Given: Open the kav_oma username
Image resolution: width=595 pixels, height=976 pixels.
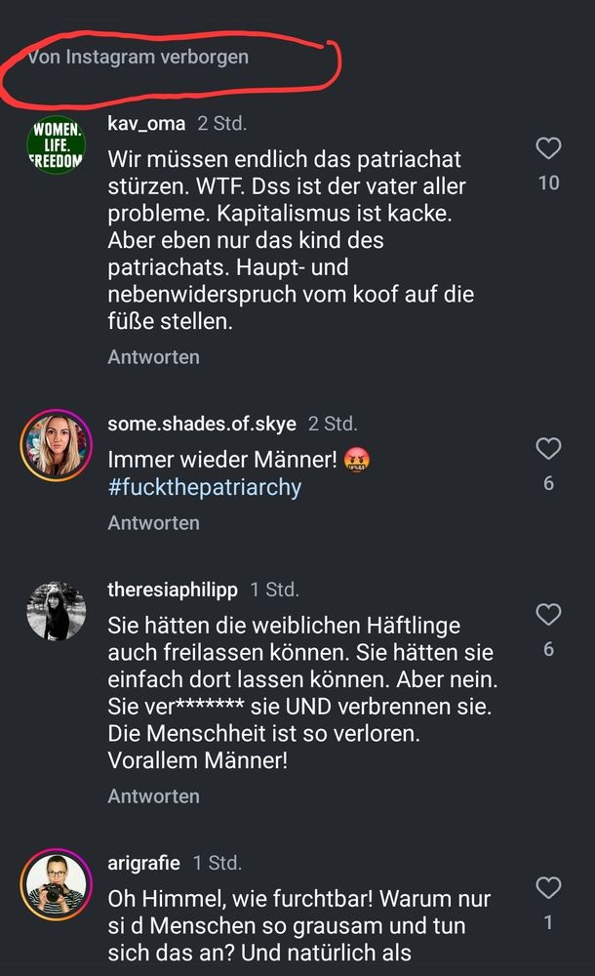Looking at the screenshot, I should point(146,124).
